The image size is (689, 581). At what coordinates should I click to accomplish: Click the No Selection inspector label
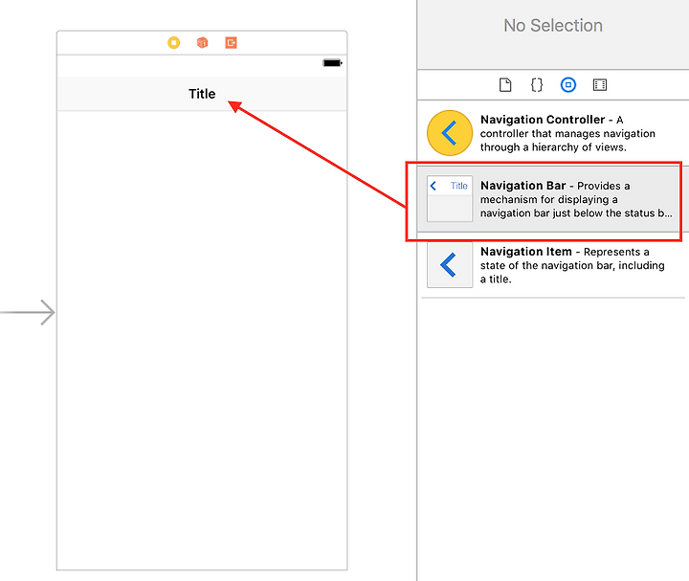tap(553, 26)
